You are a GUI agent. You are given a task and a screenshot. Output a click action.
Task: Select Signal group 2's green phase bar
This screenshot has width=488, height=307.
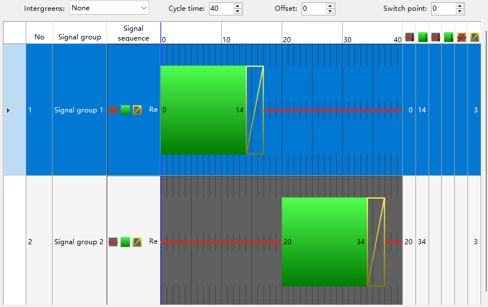point(324,242)
